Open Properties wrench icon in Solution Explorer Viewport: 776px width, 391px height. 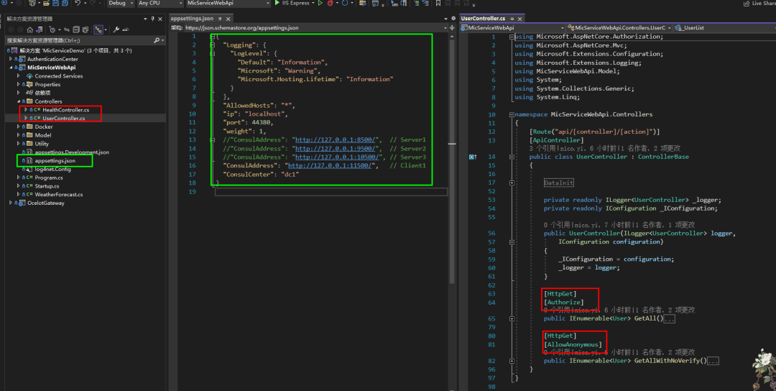[116, 29]
